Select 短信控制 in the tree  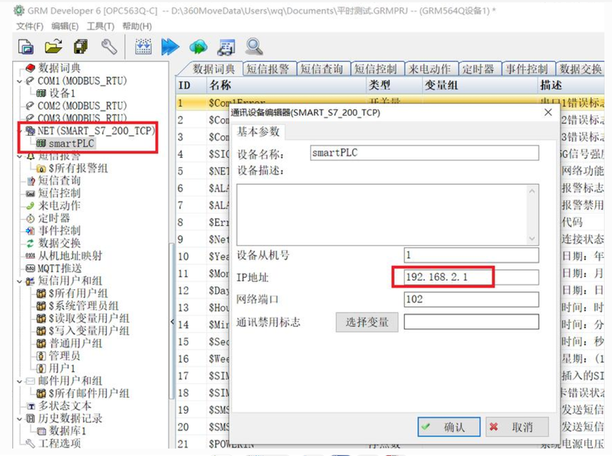click(x=59, y=193)
